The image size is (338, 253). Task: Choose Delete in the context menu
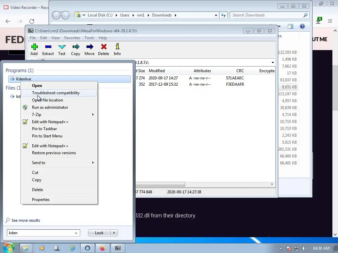(x=59, y=190)
